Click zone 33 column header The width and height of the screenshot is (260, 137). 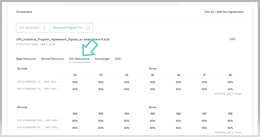click(x=101, y=75)
